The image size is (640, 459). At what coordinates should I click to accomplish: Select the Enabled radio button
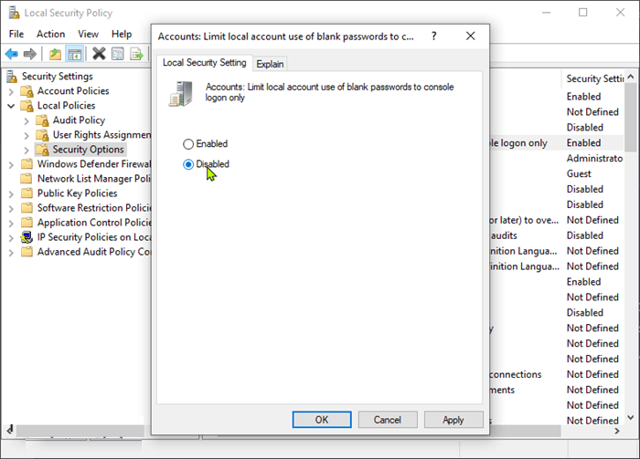pos(188,144)
